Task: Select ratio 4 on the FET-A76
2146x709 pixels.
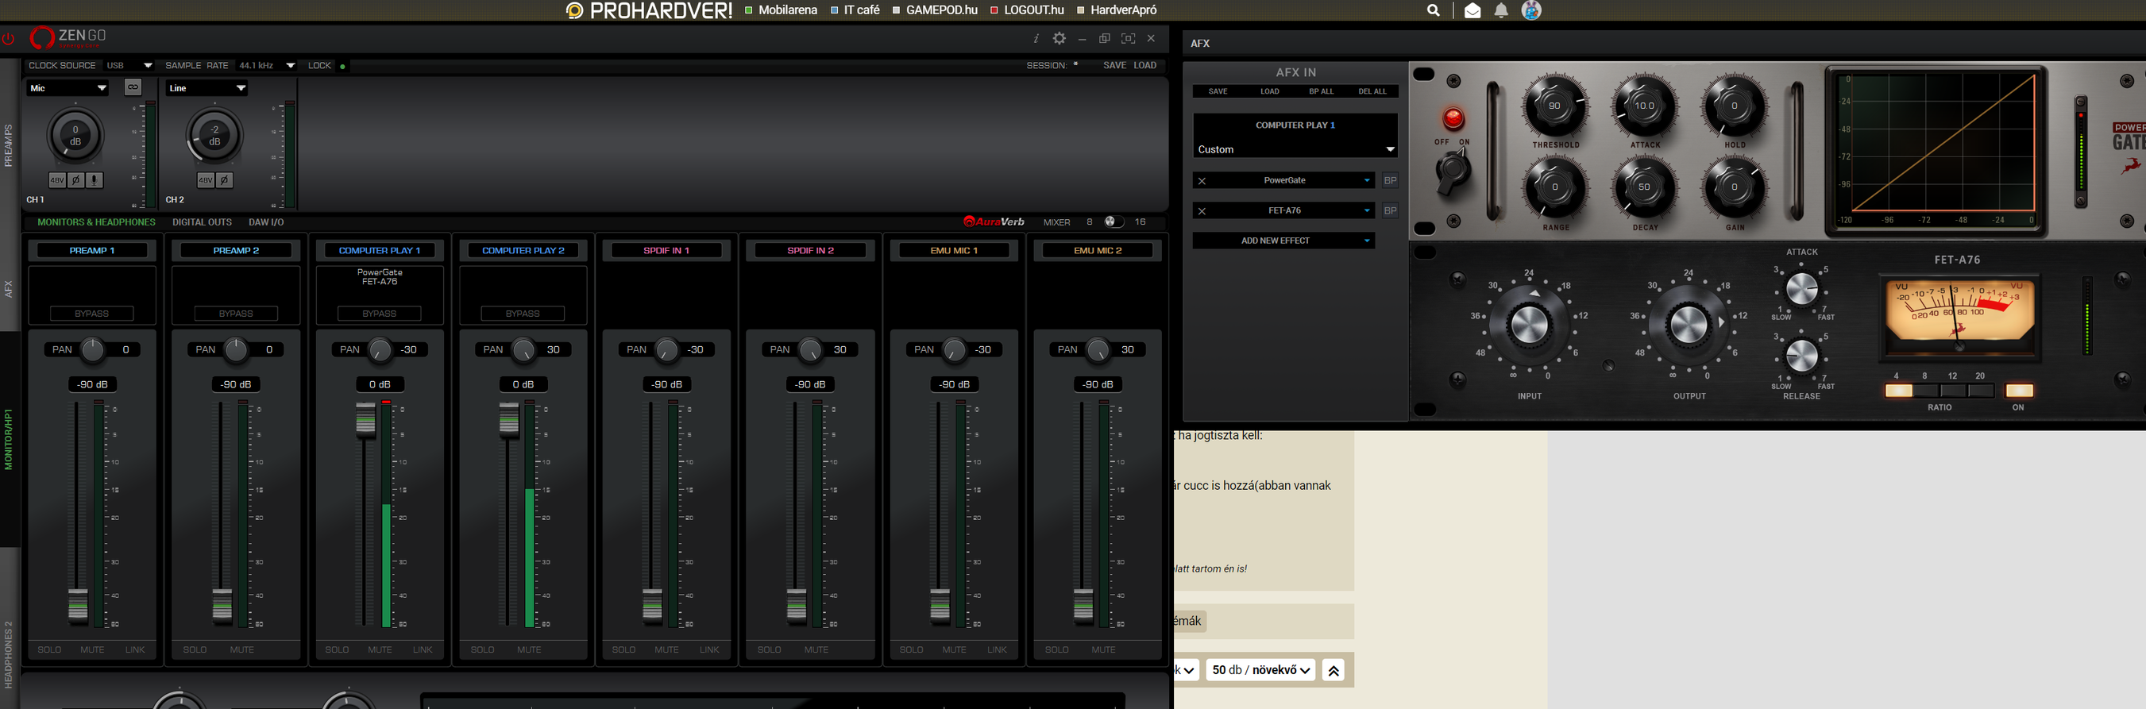Action: (1898, 391)
